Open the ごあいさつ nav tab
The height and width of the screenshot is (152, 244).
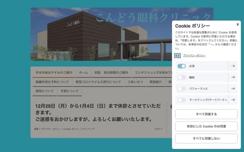click(x=135, y=82)
